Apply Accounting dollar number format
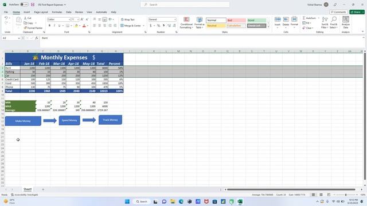Viewport: 367px width, 206px height. click(151, 25)
